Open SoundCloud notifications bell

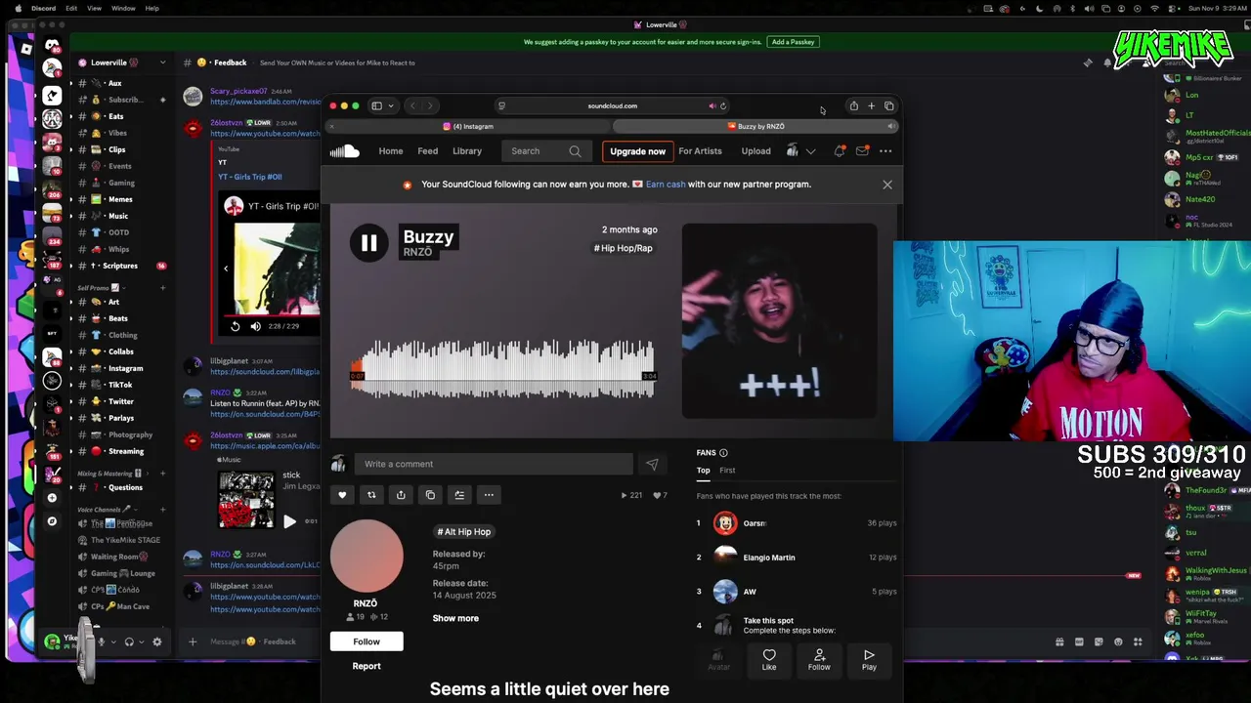click(x=839, y=151)
